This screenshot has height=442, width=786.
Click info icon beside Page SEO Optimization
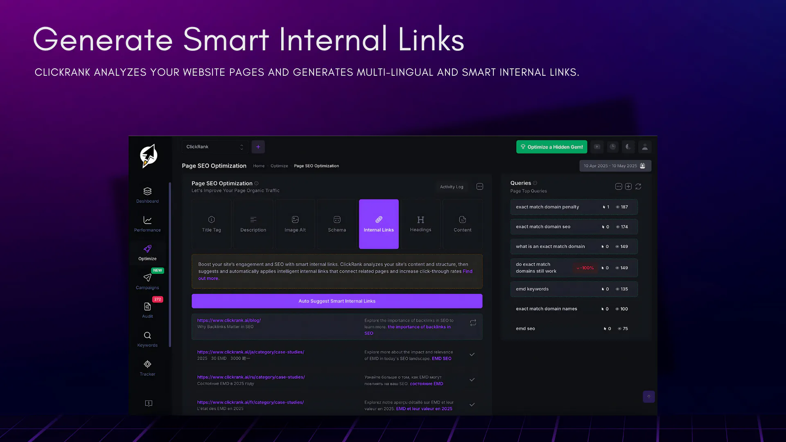pyautogui.click(x=257, y=183)
